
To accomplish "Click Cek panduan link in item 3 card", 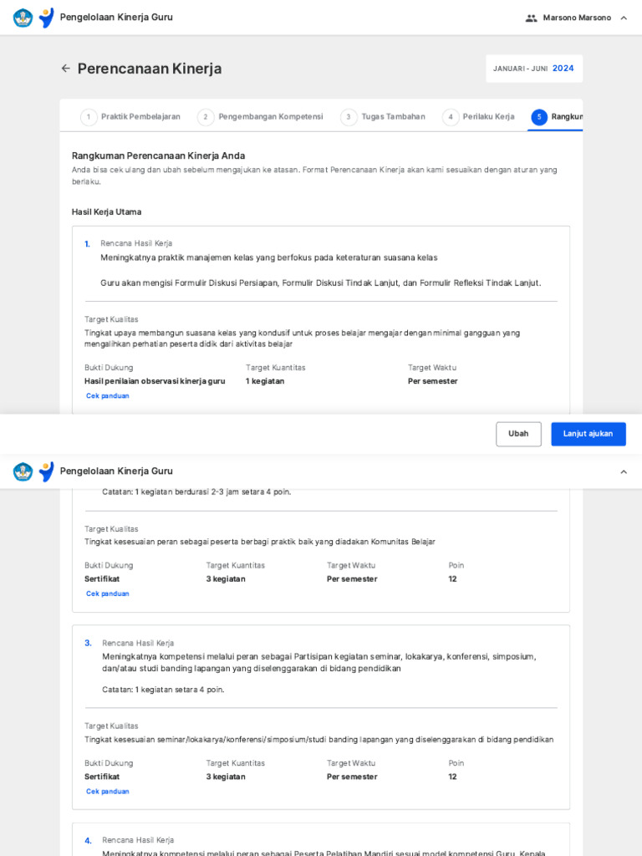I will click(x=108, y=792).
